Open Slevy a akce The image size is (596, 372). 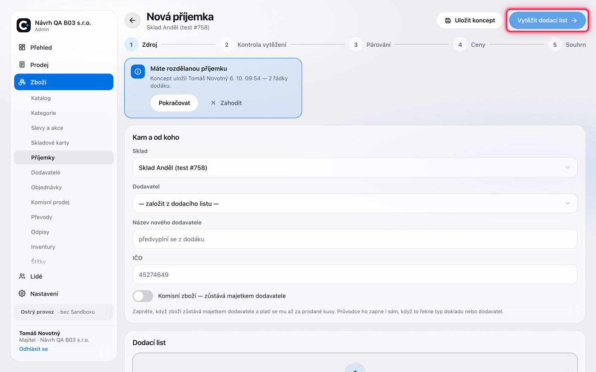click(x=64, y=128)
